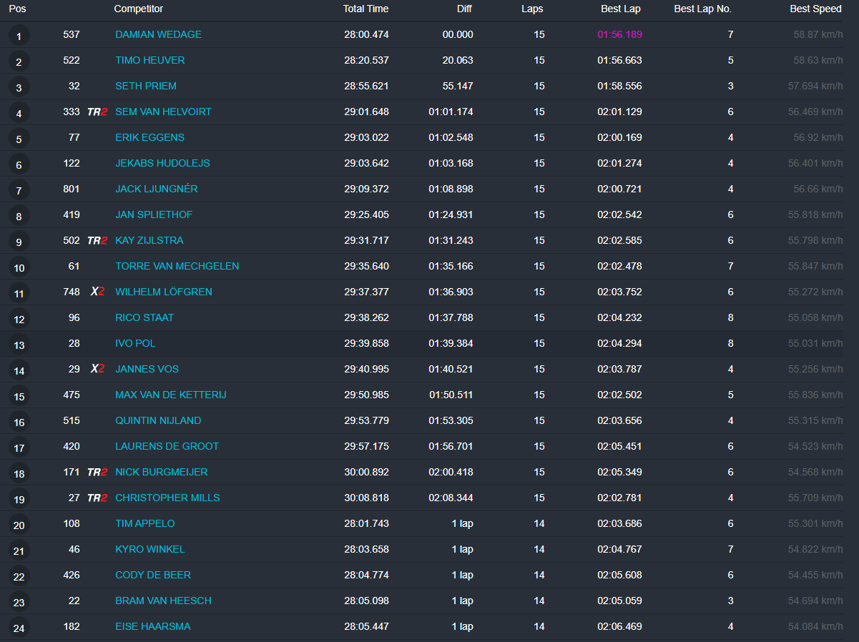
Task: Click the TR2 icon next to Christopher Mills
Action: coord(97,498)
